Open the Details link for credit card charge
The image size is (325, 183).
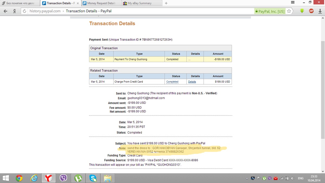(x=192, y=82)
